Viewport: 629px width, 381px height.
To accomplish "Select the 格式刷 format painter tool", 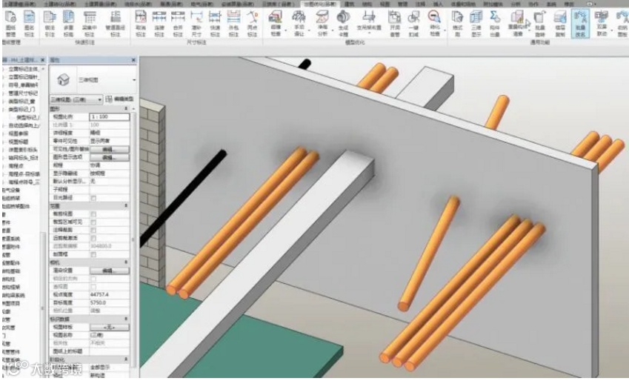I will coord(457,23).
